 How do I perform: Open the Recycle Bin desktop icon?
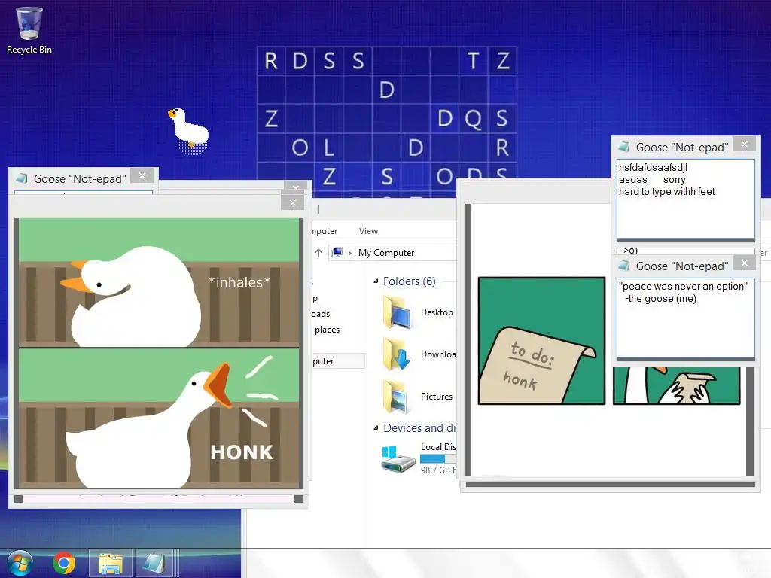tap(29, 30)
